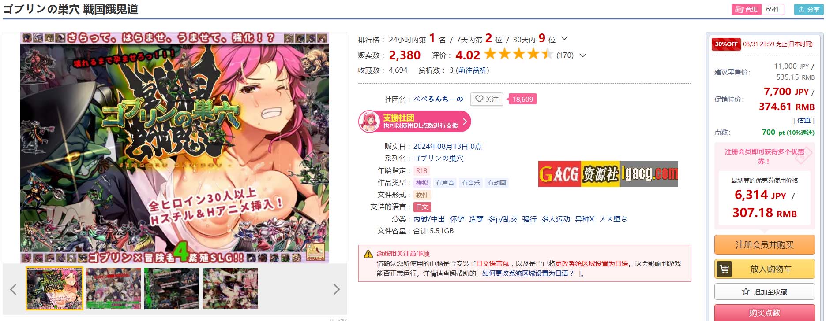Image resolution: width=826 pixels, height=321 pixels.
Task: Expand the ranking details chevron
Action: pyautogui.click(x=564, y=39)
